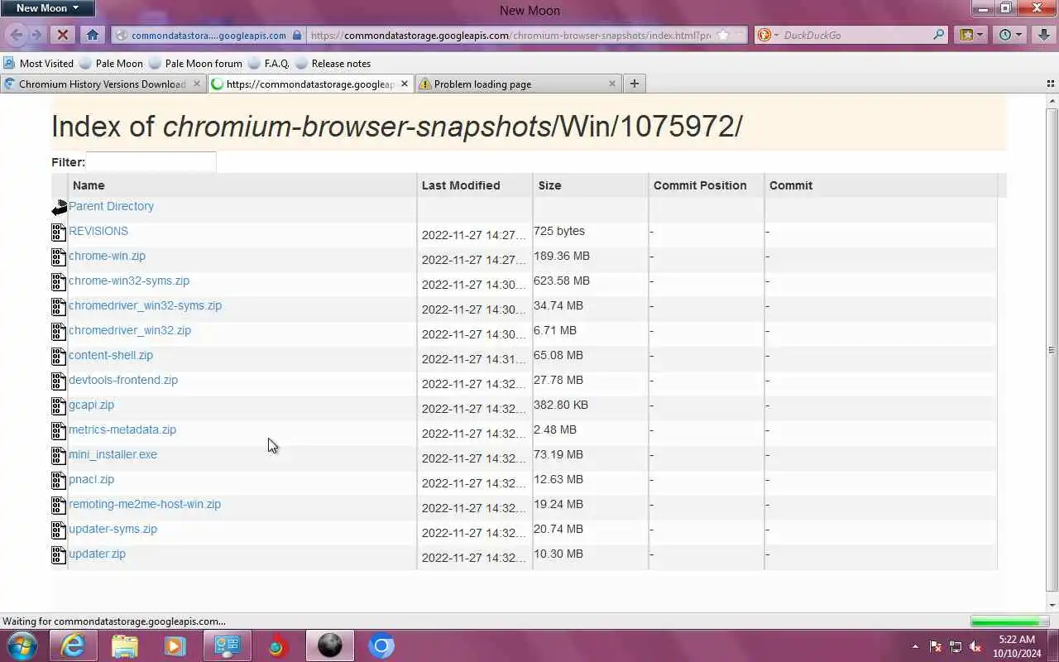The image size is (1059, 662).
Task: Open the F.A.Q. bookmark
Action: (269, 63)
